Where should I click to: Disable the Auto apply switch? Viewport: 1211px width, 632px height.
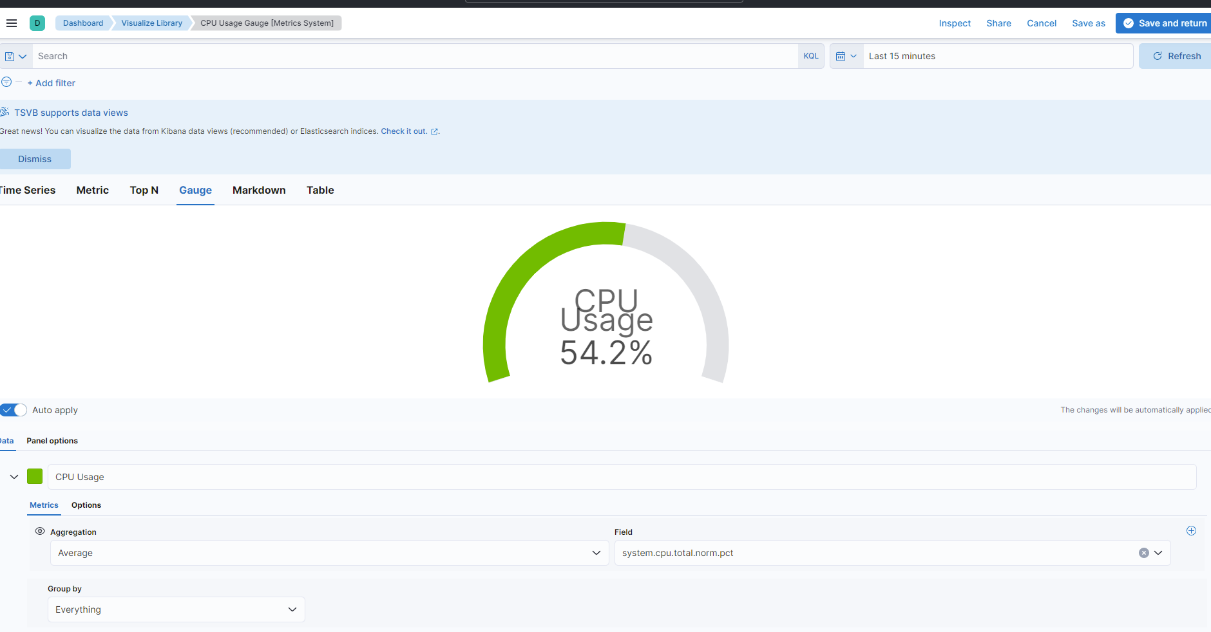point(14,410)
